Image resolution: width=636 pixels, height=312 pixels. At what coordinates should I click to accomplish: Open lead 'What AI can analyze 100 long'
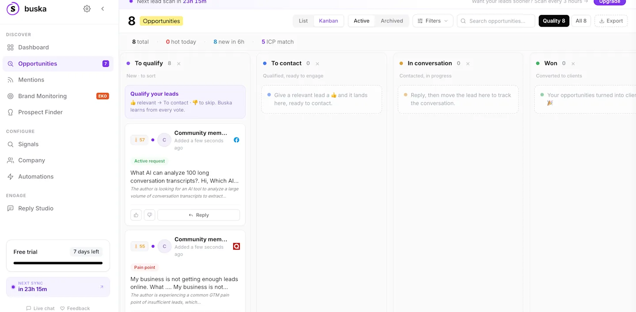(185, 177)
